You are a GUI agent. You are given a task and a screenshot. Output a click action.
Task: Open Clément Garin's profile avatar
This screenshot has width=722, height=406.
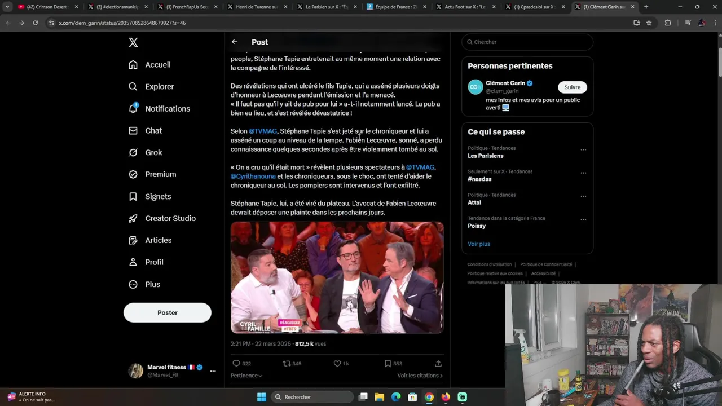coord(476,87)
